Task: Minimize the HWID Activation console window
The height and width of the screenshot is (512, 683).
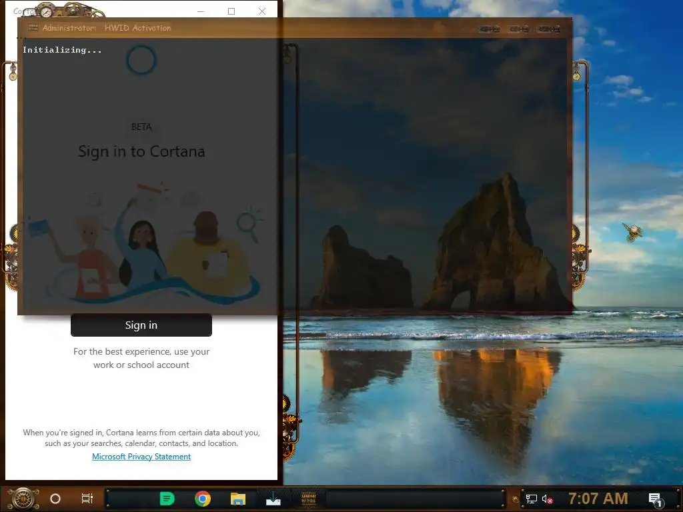Action: pyautogui.click(x=490, y=29)
